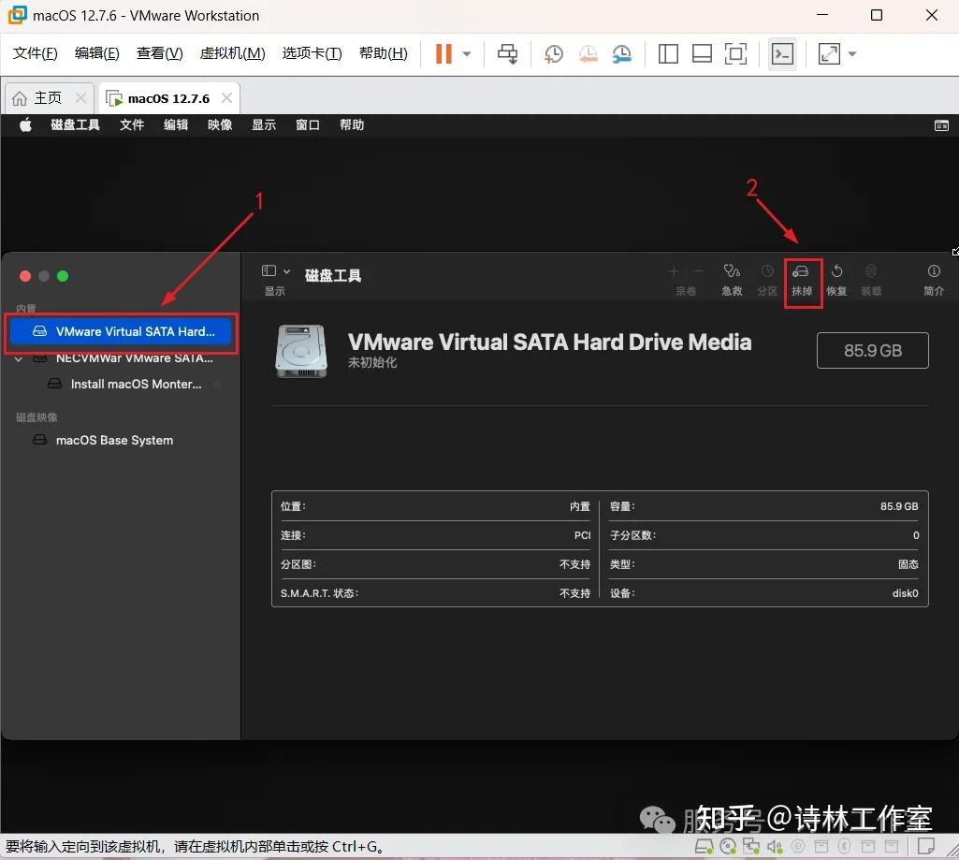The height and width of the screenshot is (860, 959).
Task: Select NECVMWar VMware SATA disk in sidebar
Action: click(123, 358)
